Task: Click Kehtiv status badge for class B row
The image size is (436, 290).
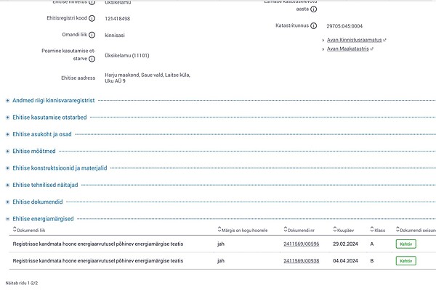Action: click(406, 261)
